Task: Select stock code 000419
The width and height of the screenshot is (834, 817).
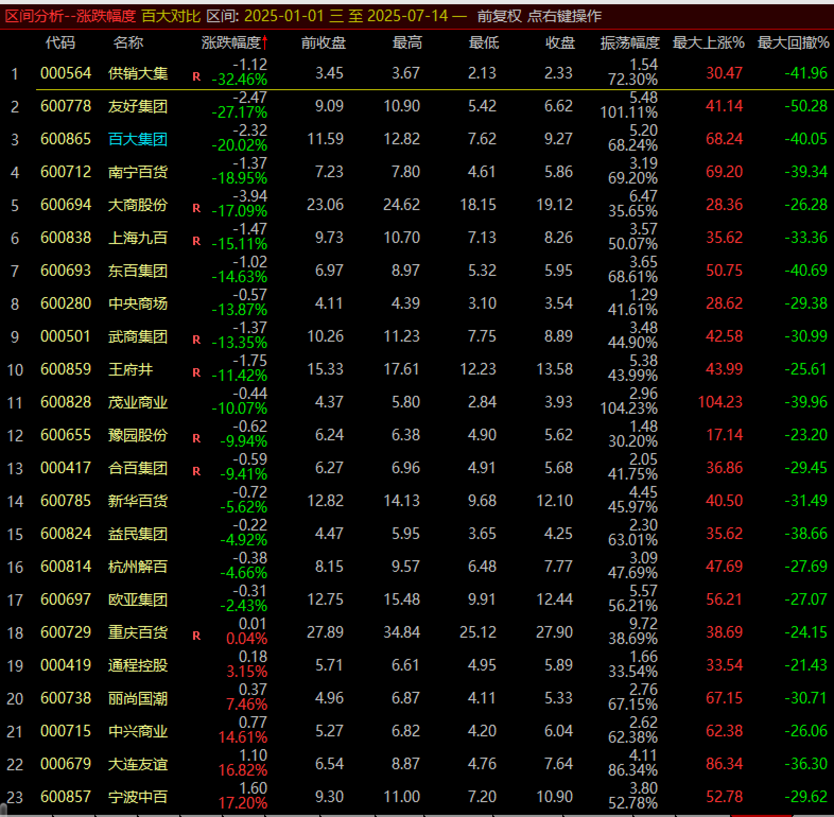Action: pos(66,665)
